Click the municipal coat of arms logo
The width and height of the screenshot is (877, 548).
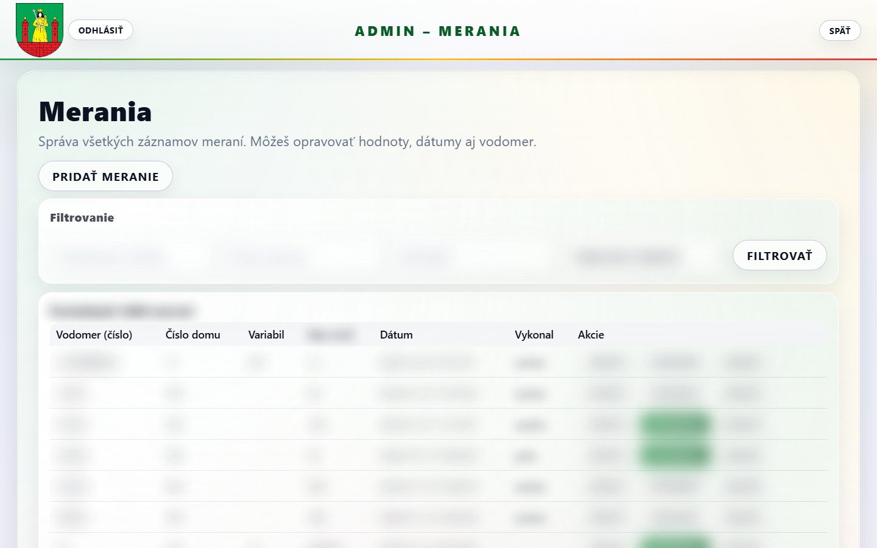coord(40,30)
